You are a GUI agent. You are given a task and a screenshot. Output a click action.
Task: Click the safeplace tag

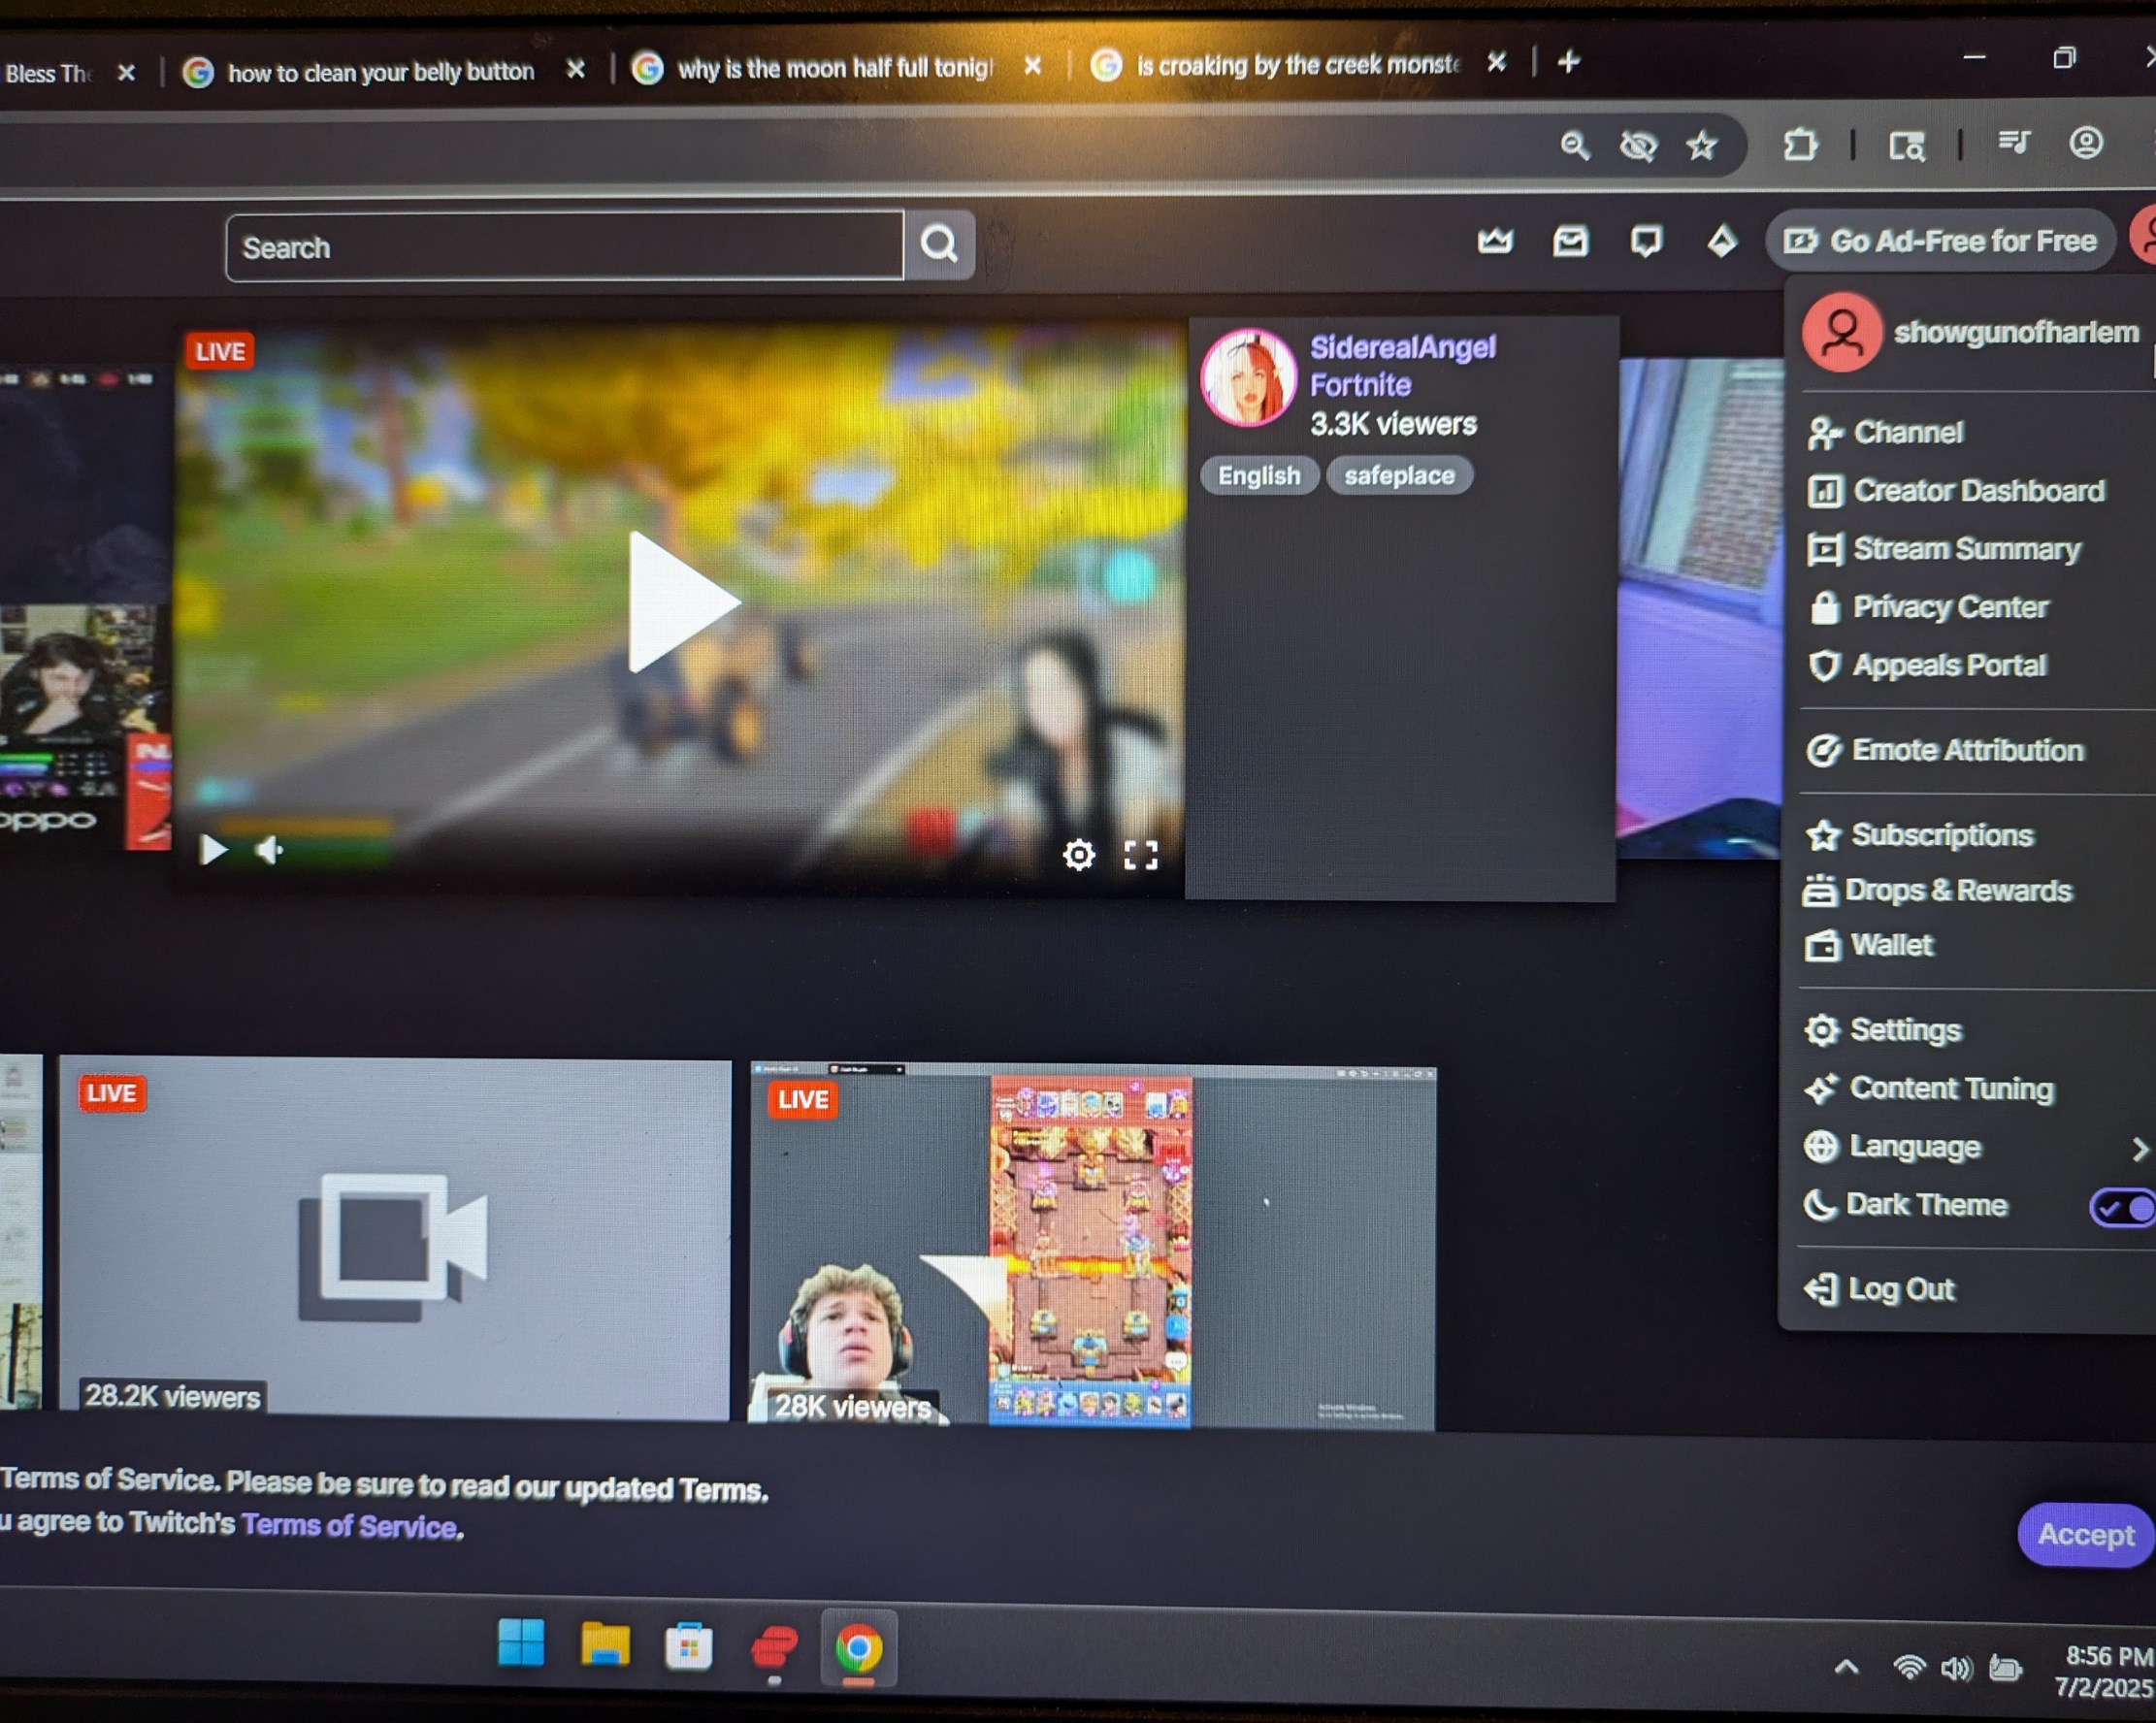tap(1399, 476)
